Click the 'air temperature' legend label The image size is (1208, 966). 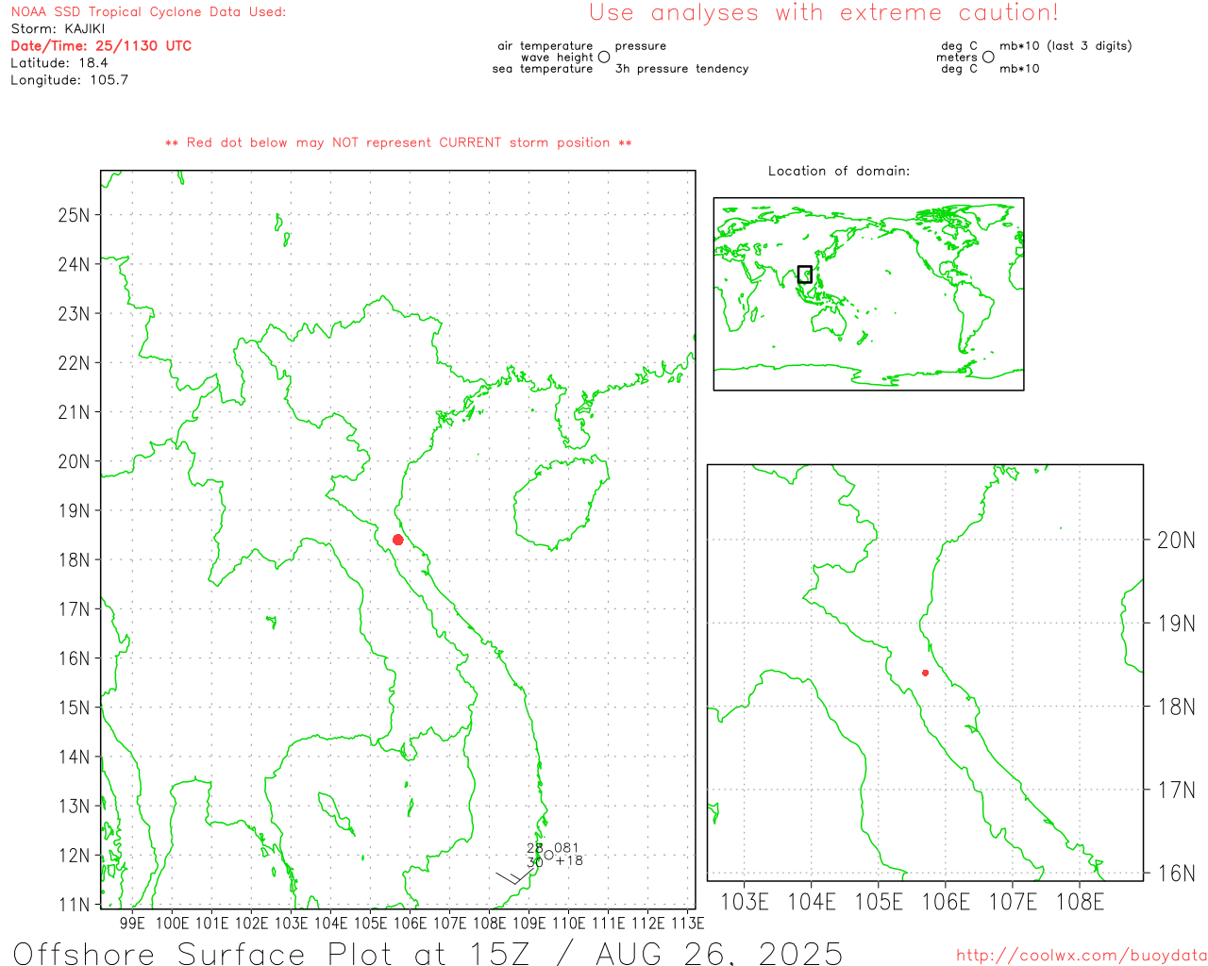tap(545, 46)
